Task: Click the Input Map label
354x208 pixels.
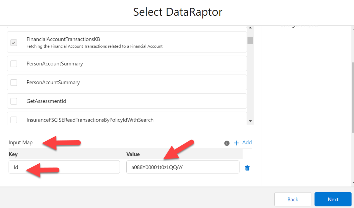Action: click(x=20, y=143)
